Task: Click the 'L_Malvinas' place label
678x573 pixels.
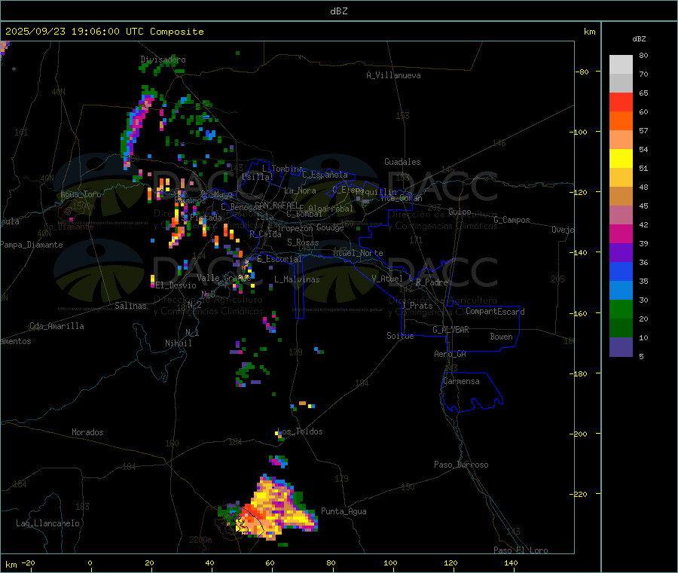Action: coord(297,279)
